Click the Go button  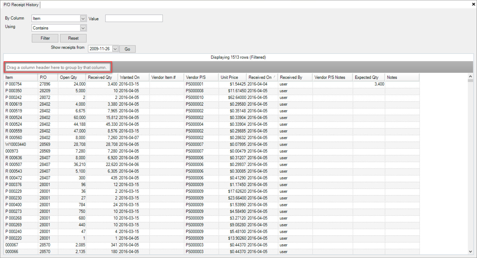tap(127, 49)
